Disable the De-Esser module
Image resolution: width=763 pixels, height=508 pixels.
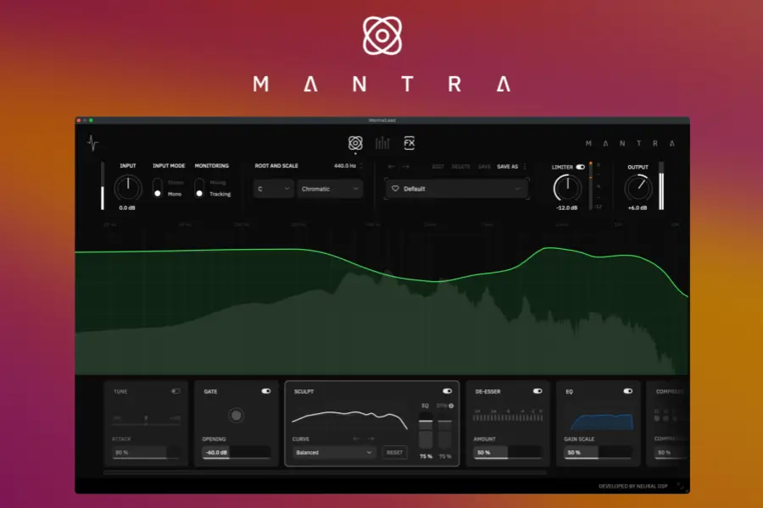[x=537, y=391]
